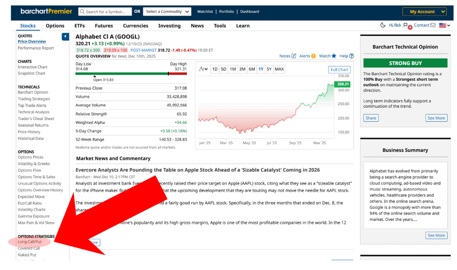
Task: Open the News tab
Action: 198,26
